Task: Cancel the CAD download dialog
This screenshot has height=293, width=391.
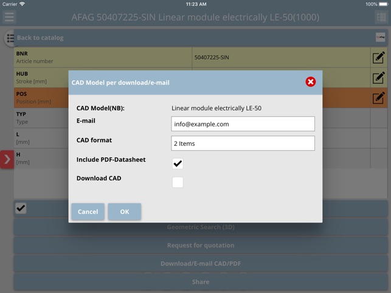Action: click(88, 212)
